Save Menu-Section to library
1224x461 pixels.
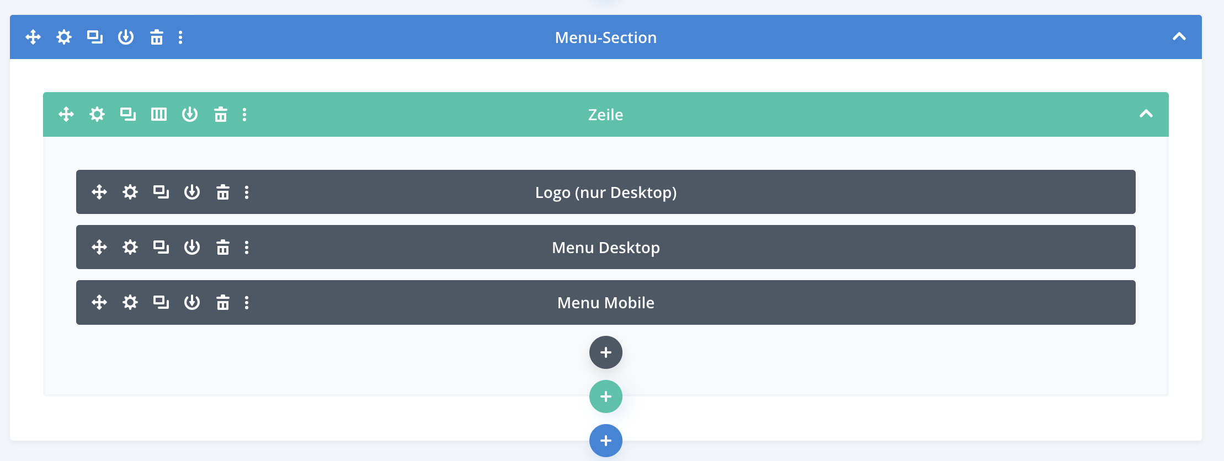tap(126, 37)
